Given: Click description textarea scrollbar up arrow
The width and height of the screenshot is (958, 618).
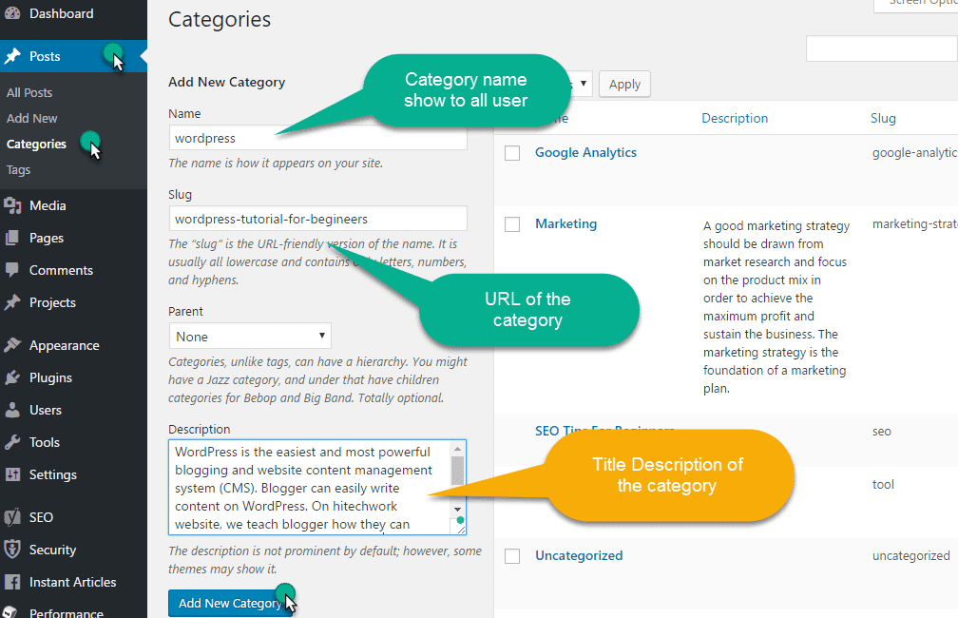Looking at the screenshot, I should tap(458, 449).
